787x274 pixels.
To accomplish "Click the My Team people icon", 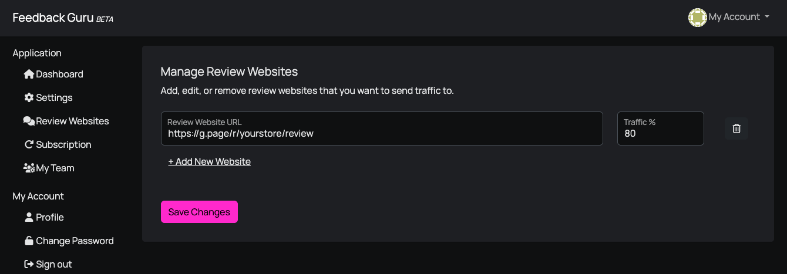I will [29, 168].
